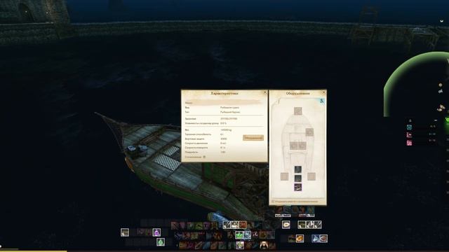Click the info icon next to Состояние

pos(204,157)
